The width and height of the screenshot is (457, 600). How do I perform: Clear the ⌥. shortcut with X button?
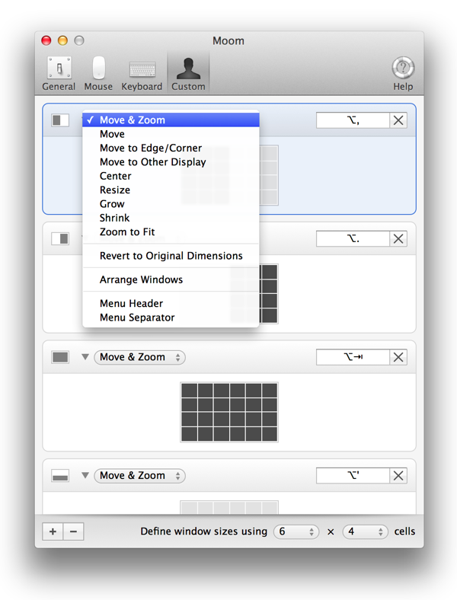[398, 239]
